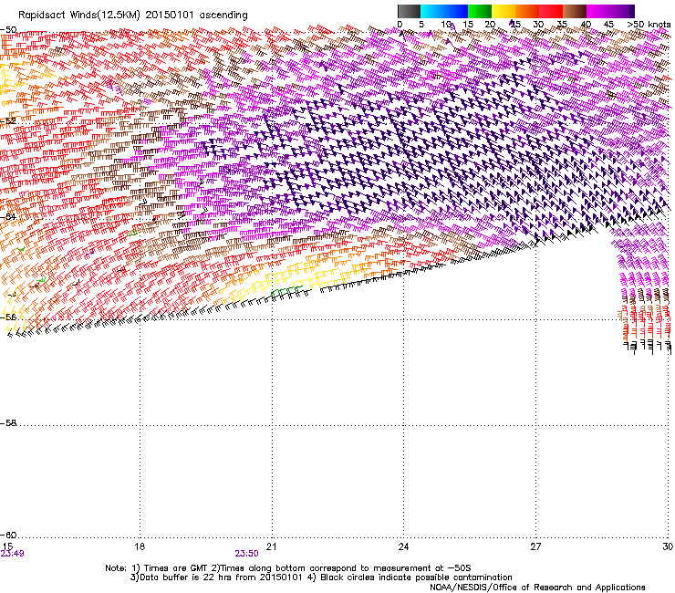
Task: Click the '-60' latitude axis label
Action: pos(8,535)
